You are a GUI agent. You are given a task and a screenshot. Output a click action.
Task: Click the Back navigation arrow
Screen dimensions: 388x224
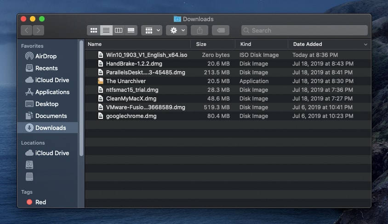(27, 30)
